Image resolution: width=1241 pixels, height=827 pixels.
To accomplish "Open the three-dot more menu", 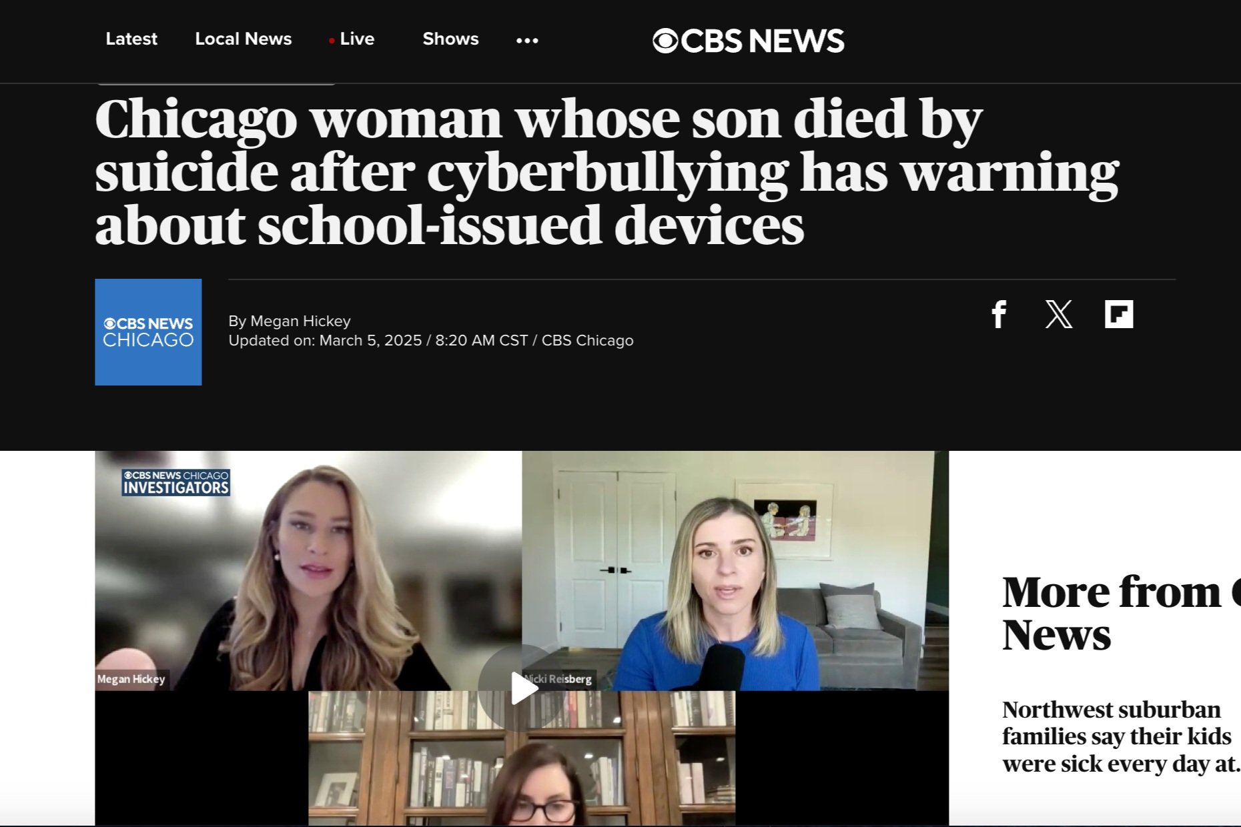I will pos(527,41).
